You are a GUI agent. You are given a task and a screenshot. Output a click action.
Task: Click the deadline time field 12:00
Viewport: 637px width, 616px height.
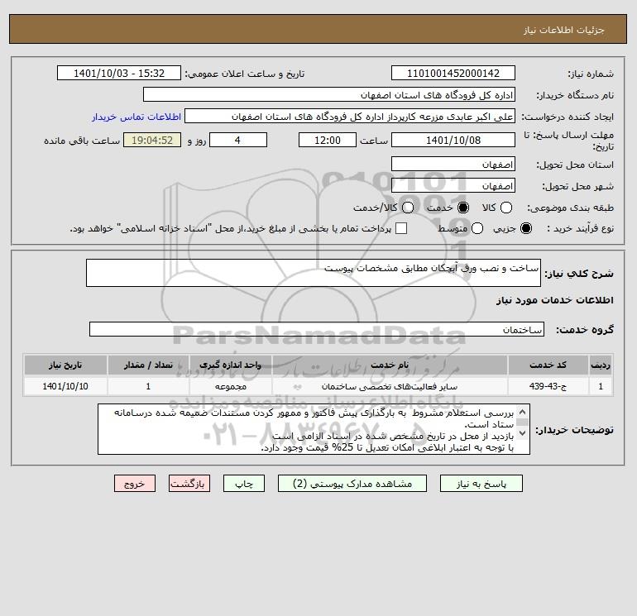328,140
